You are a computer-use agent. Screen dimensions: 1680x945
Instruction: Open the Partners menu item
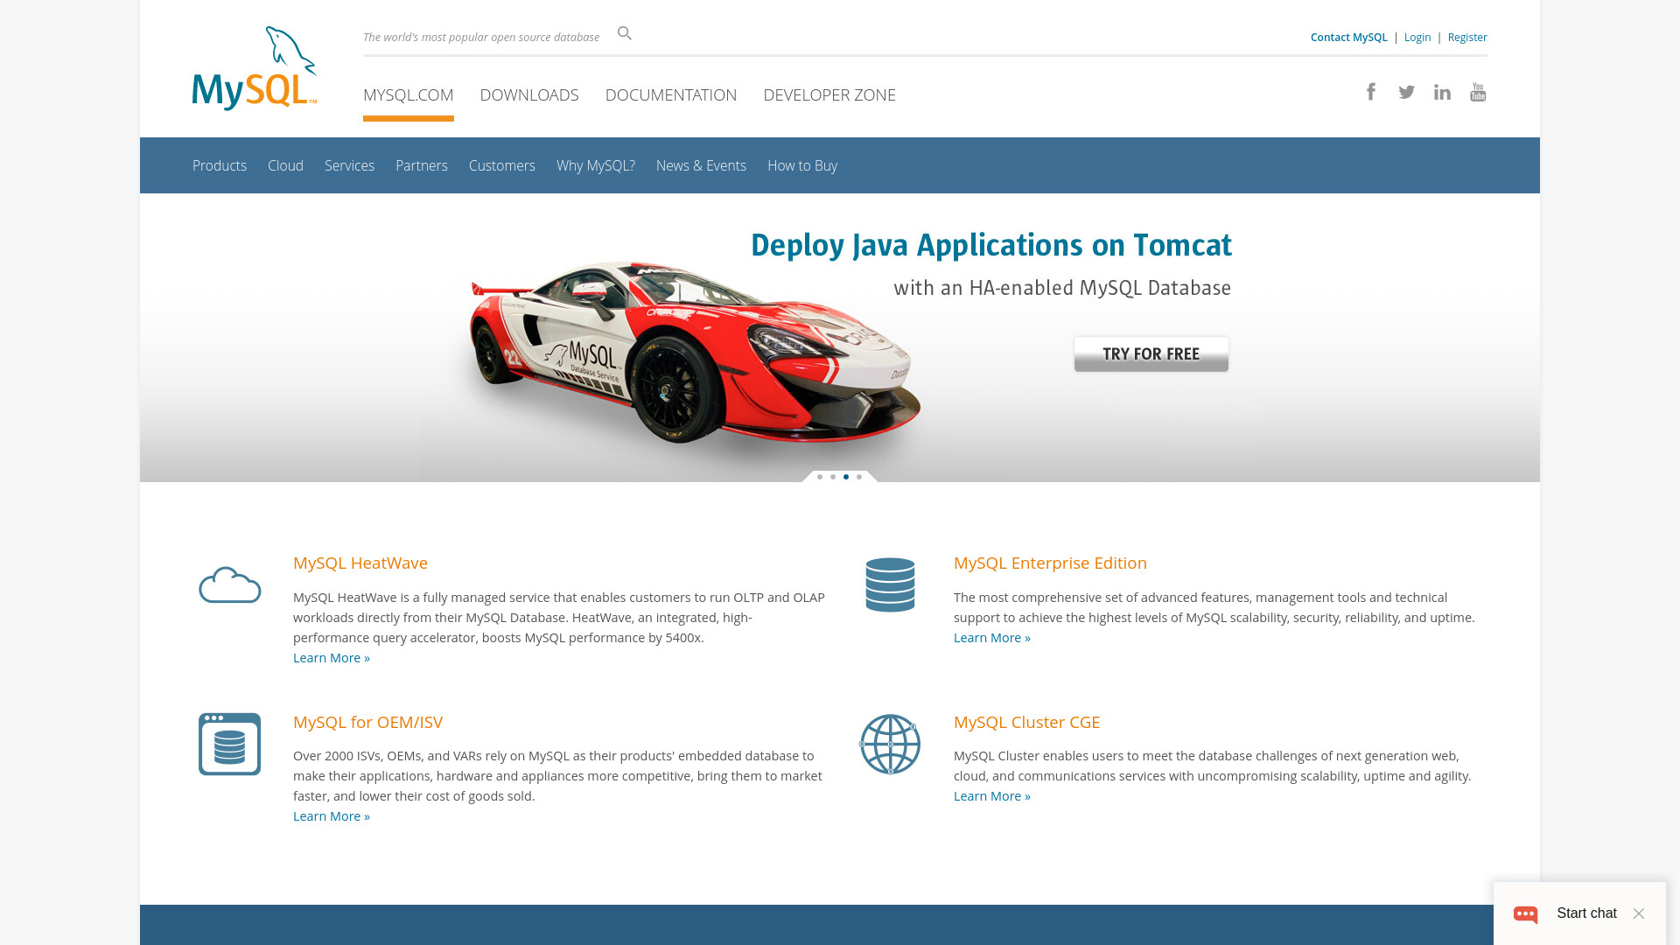coord(422,165)
